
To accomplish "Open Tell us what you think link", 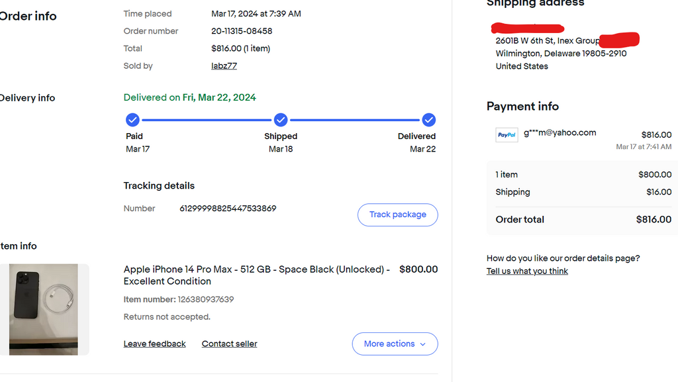I will click(x=527, y=271).
